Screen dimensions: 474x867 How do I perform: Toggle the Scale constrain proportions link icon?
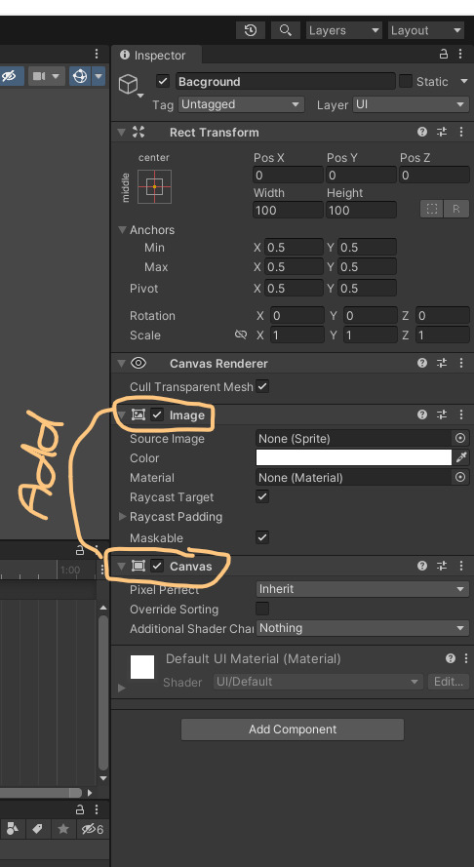pyautogui.click(x=241, y=335)
